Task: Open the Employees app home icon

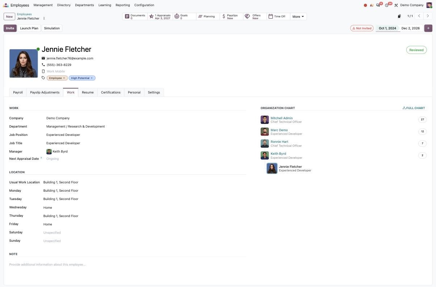Action: [x=6, y=5]
